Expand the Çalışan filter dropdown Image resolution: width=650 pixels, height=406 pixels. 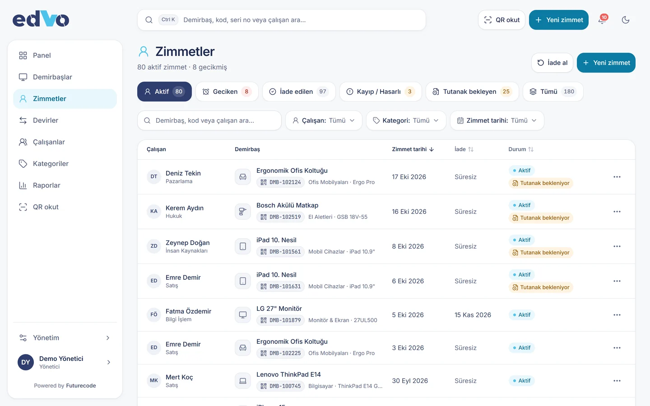(324, 120)
